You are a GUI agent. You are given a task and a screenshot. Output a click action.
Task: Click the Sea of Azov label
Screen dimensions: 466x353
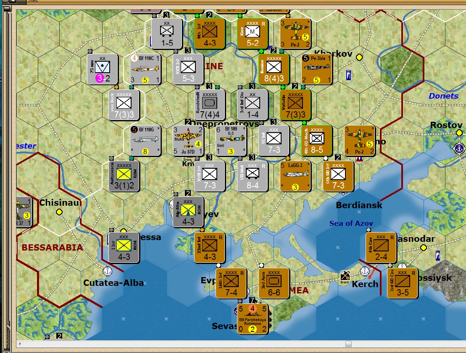pos(351,223)
